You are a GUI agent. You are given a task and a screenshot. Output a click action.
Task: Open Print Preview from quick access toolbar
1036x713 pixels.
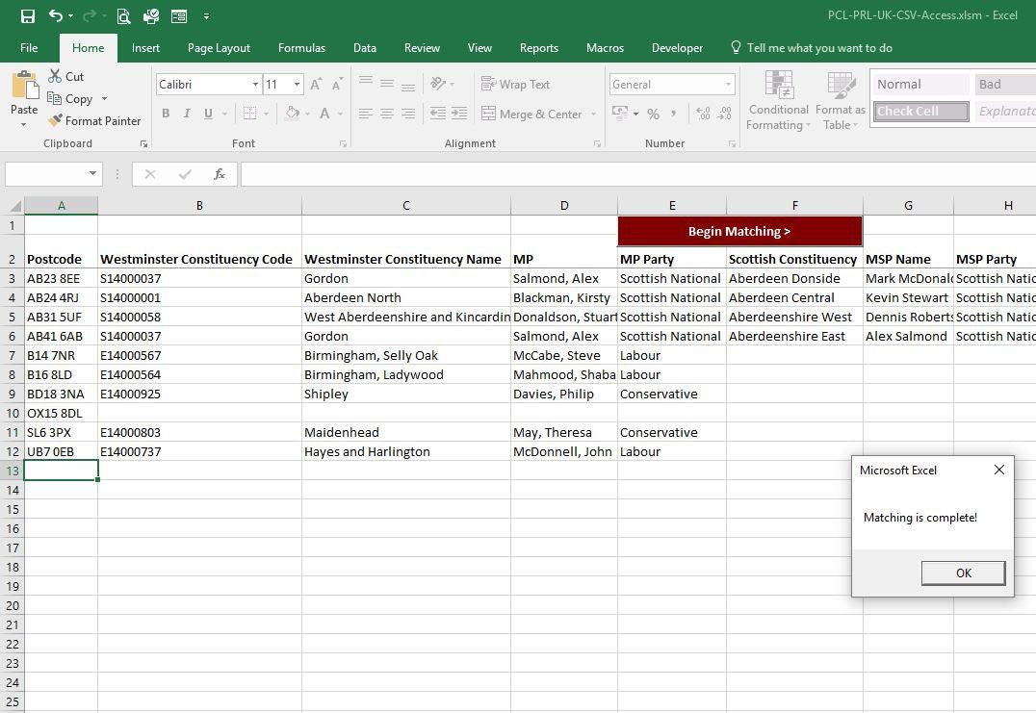tap(123, 15)
